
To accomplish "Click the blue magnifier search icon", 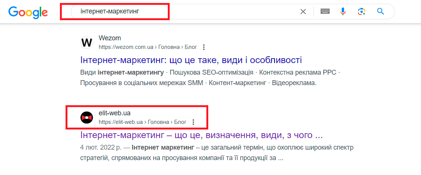I will (x=381, y=12).
